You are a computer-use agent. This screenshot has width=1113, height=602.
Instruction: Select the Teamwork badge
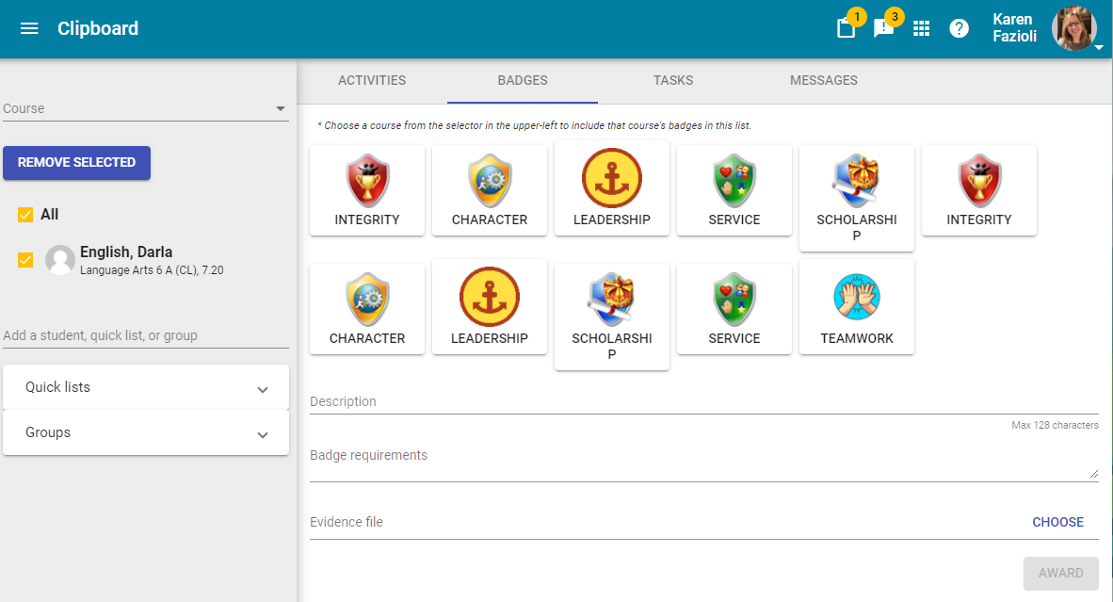pyautogui.click(x=857, y=307)
